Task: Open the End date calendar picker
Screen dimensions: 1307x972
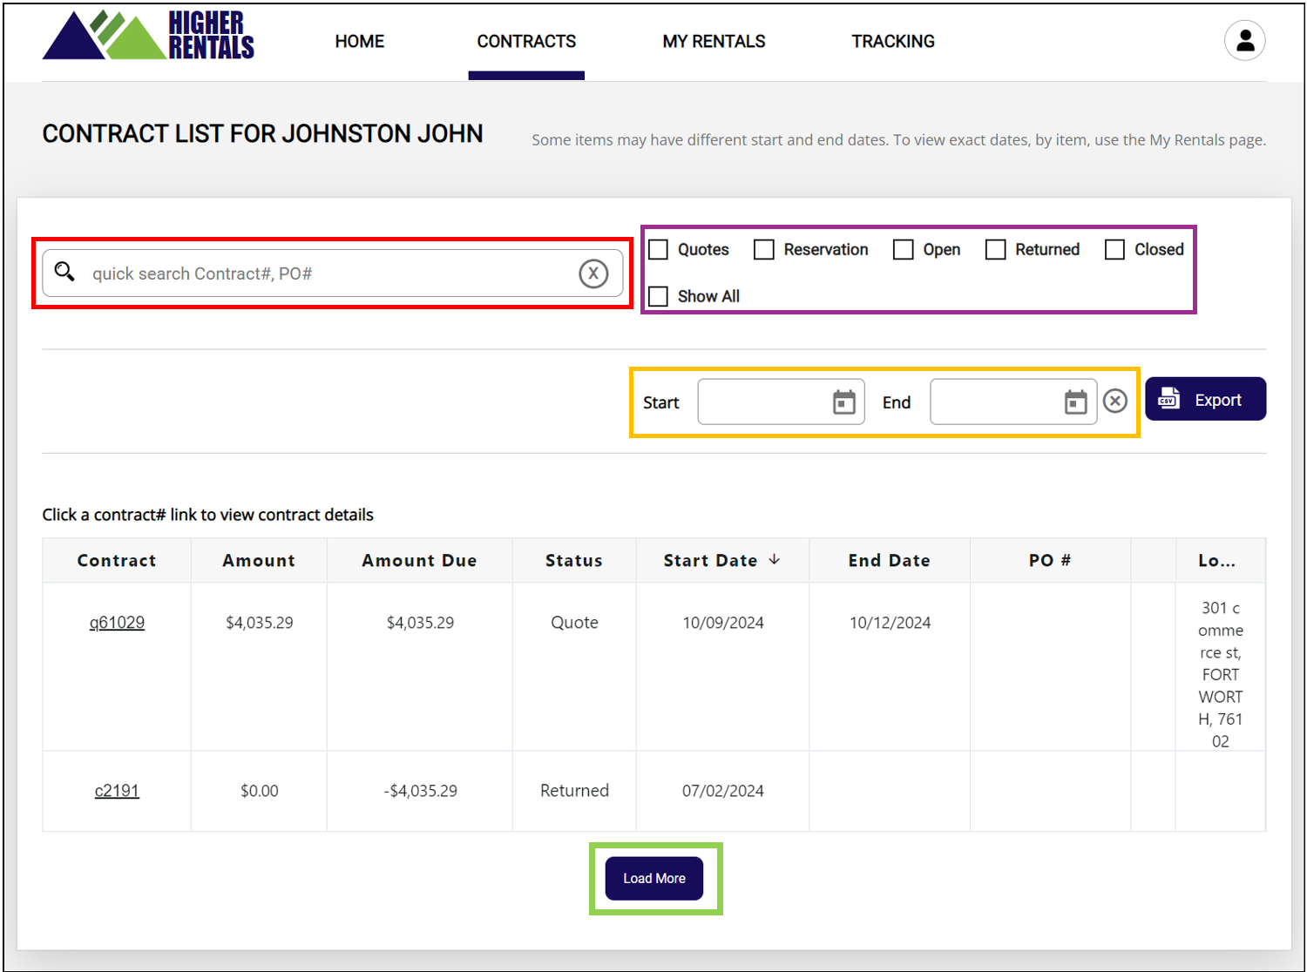Action: [1075, 402]
